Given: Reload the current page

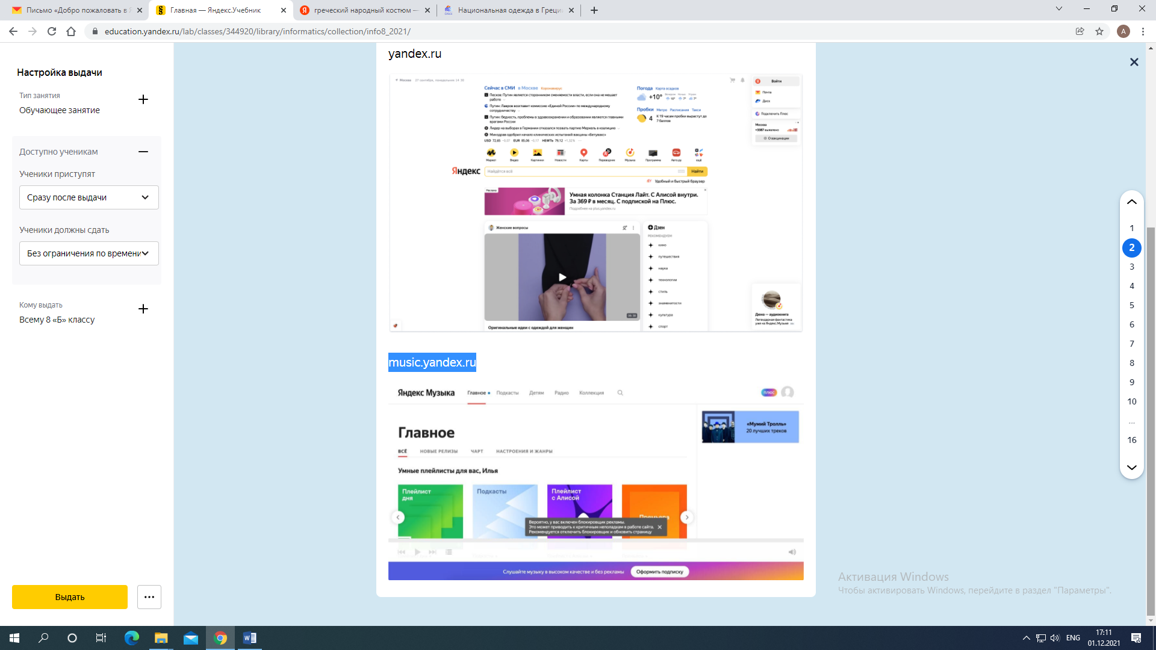Looking at the screenshot, I should click(x=52, y=31).
